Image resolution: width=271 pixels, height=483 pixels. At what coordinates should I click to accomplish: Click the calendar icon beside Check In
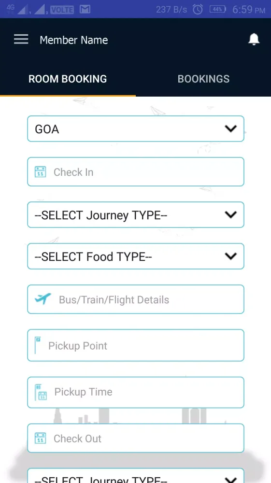tap(41, 172)
